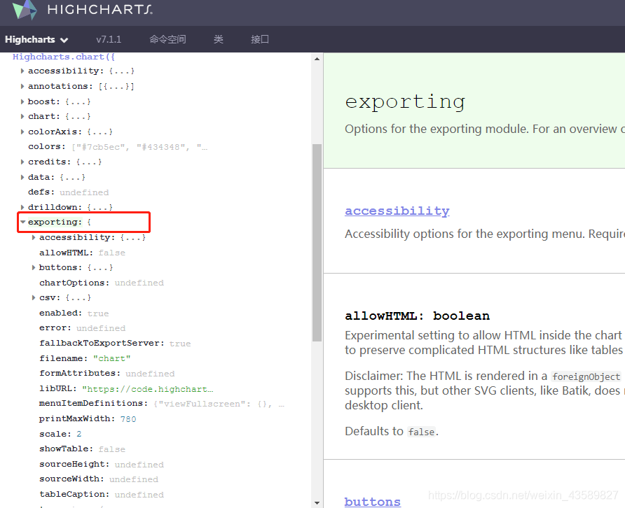Select the printMaxWidth tree entry
Image resolution: width=625 pixels, height=508 pixels.
(77, 419)
